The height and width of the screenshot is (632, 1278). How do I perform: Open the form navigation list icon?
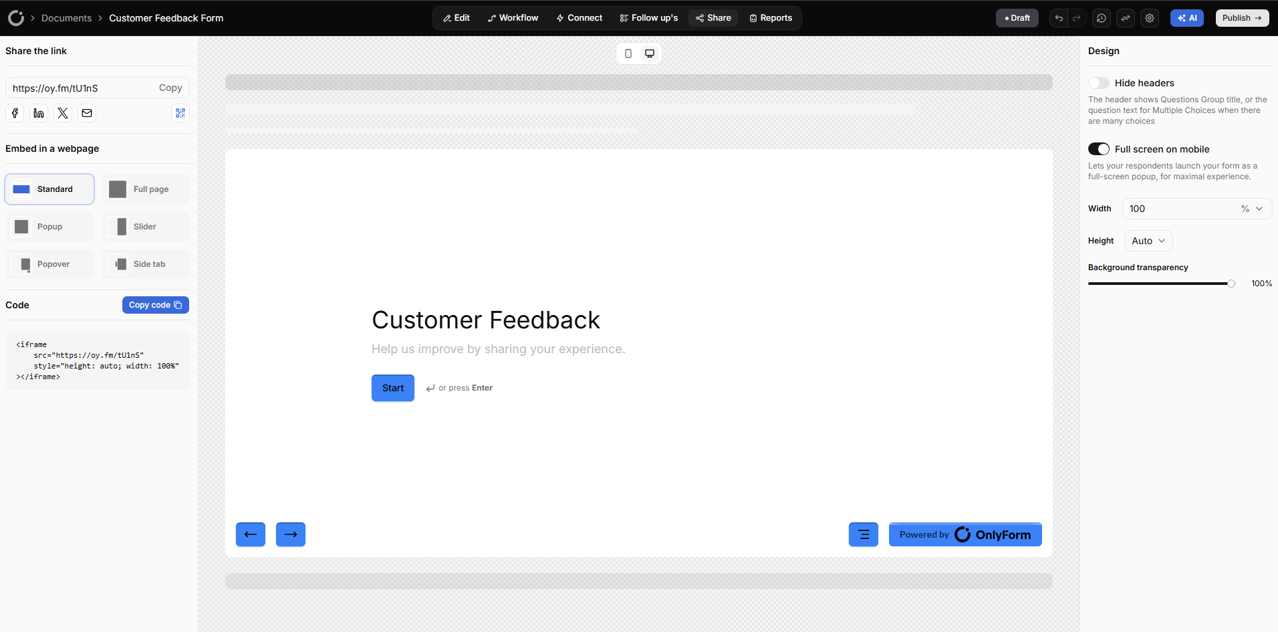pyautogui.click(x=864, y=534)
